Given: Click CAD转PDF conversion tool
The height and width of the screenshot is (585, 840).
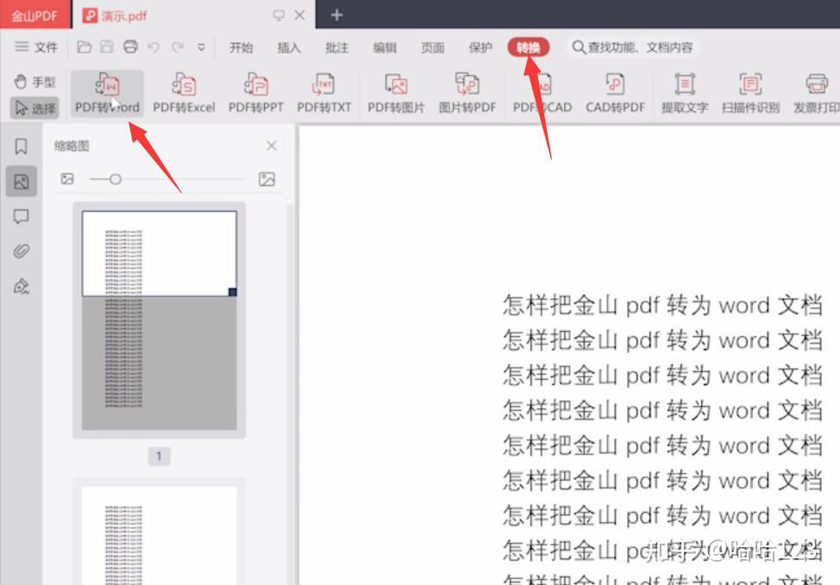Looking at the screenshot, I should click(x=615, y=93).
